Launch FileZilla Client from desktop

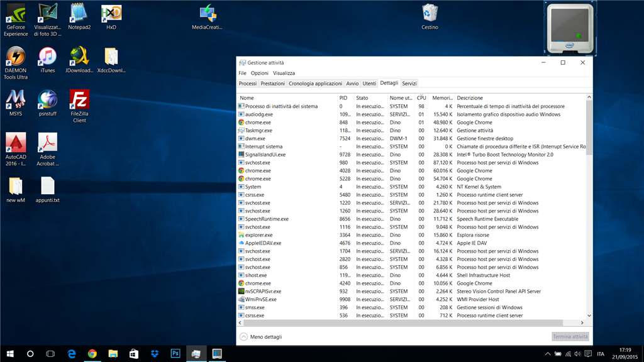[x=79, y=106]
